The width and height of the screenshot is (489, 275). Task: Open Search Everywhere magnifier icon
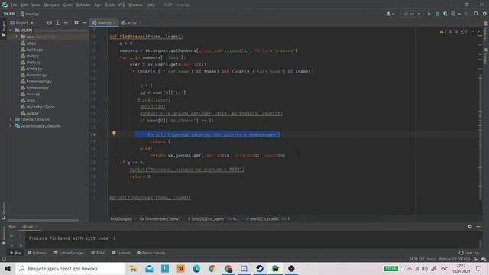(x=476, y=14)
